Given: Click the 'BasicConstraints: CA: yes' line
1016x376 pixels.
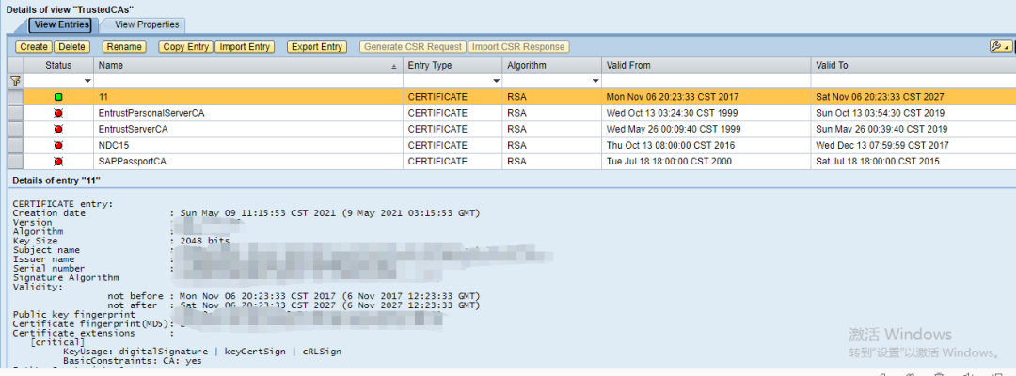Looking at the screenshot, I should coord(133,361).
